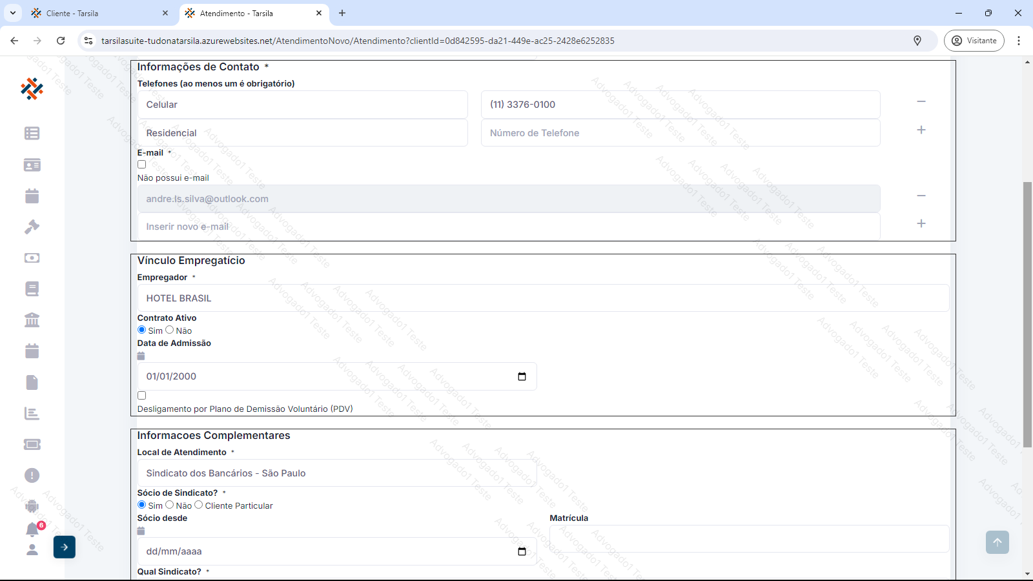The image size is (1033, 581).
Task: Open the bar chart sidebar icon
Action: click(x=32, y=413)
